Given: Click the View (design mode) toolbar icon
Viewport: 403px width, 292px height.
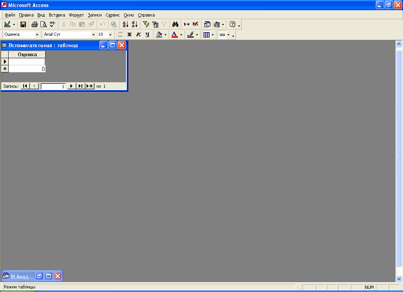Looking at the screenshot, I should tap(7, 24).
